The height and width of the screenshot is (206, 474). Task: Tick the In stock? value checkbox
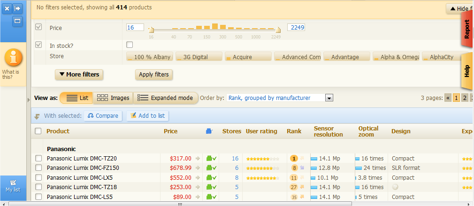point(130,45)
